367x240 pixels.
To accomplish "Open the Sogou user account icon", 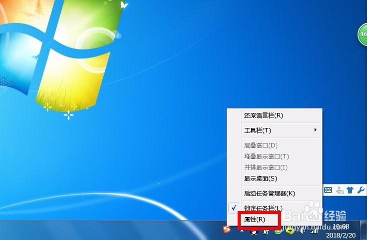I will coord(340,190).
